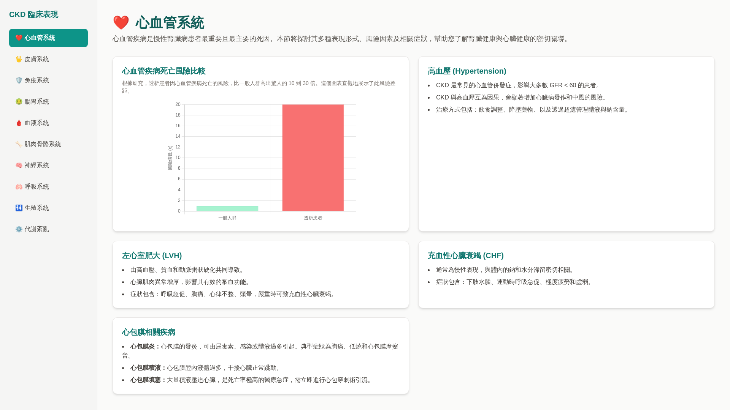Open the 皮膚系統 section

pyautogui.click(x=48, y=59)
